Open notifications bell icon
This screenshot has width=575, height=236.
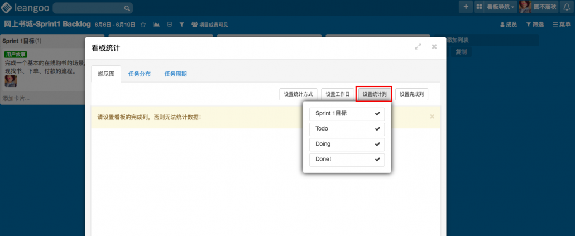tap(565, 7)
